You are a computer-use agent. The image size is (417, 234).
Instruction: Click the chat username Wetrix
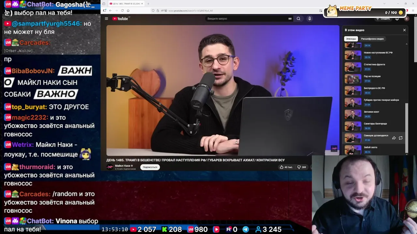(23, 145)
